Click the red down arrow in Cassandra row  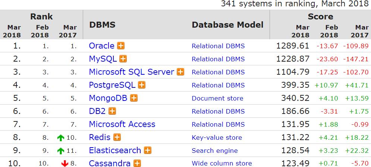point(65,163)
